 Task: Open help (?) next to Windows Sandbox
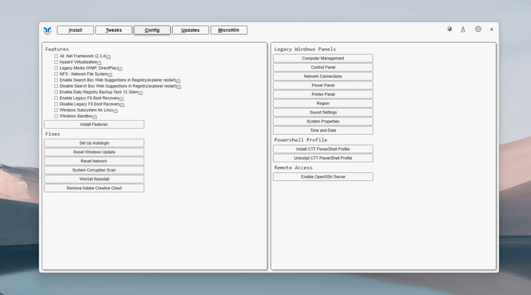[95, 117]
